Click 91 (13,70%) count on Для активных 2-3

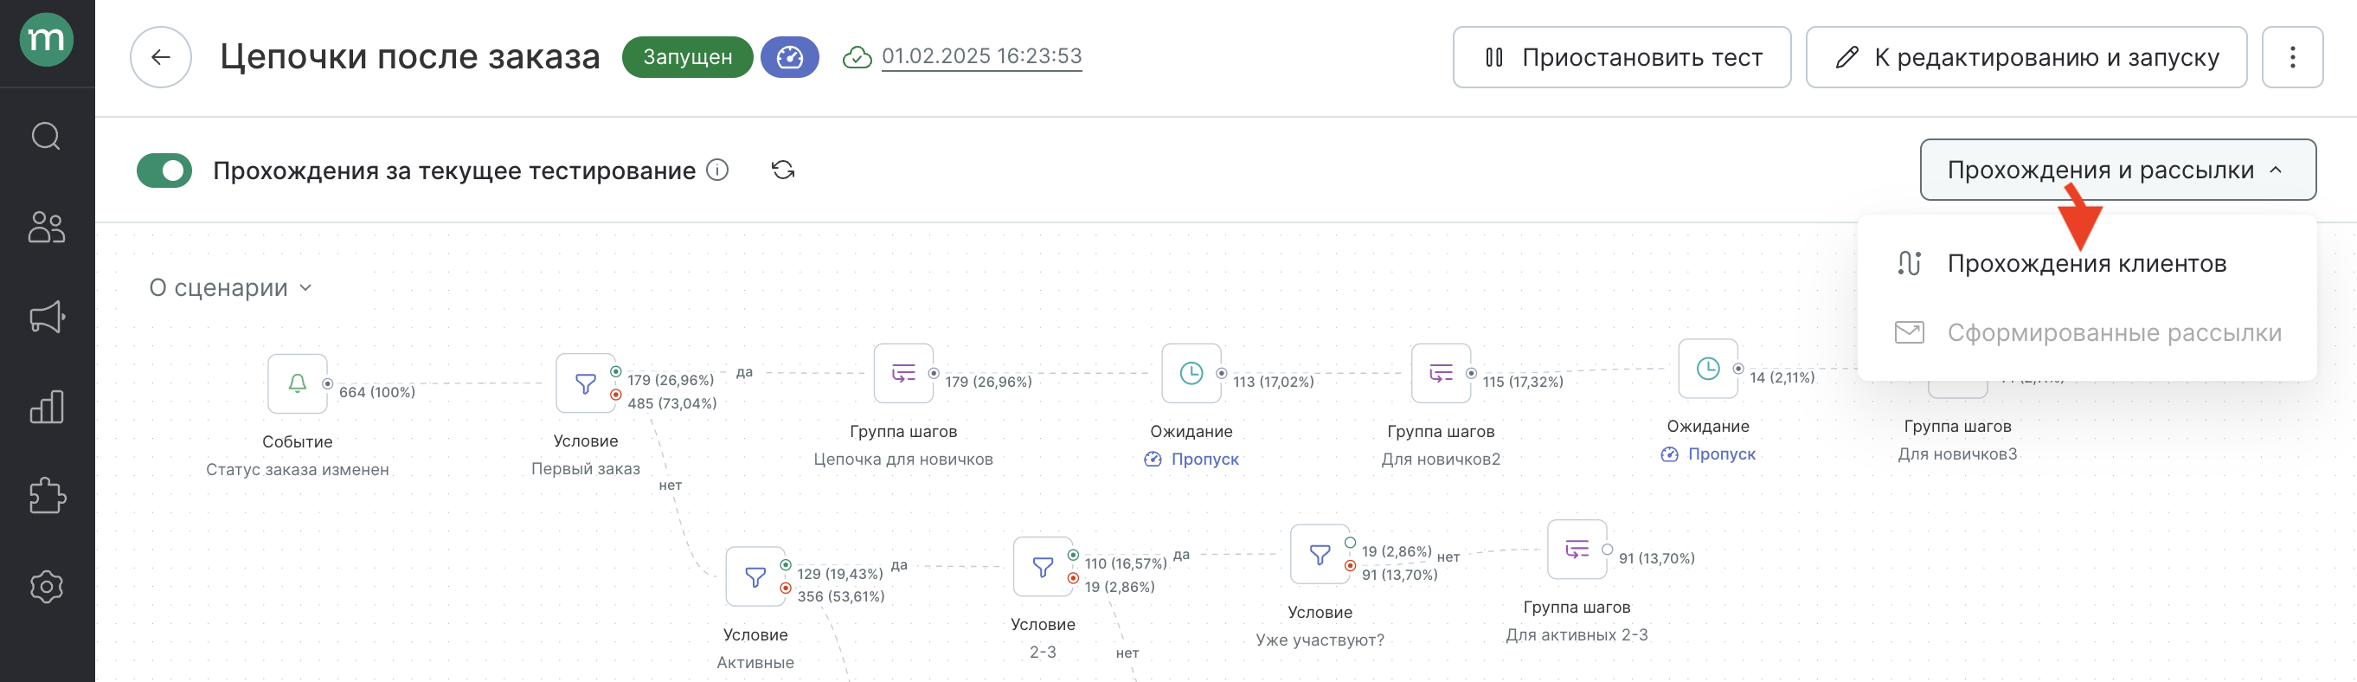click(x=1656, y=558)
